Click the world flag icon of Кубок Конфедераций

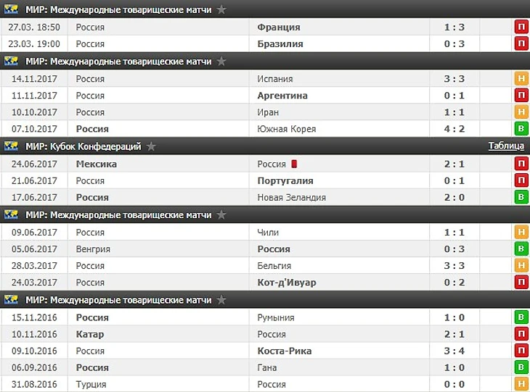click(11, 146)
